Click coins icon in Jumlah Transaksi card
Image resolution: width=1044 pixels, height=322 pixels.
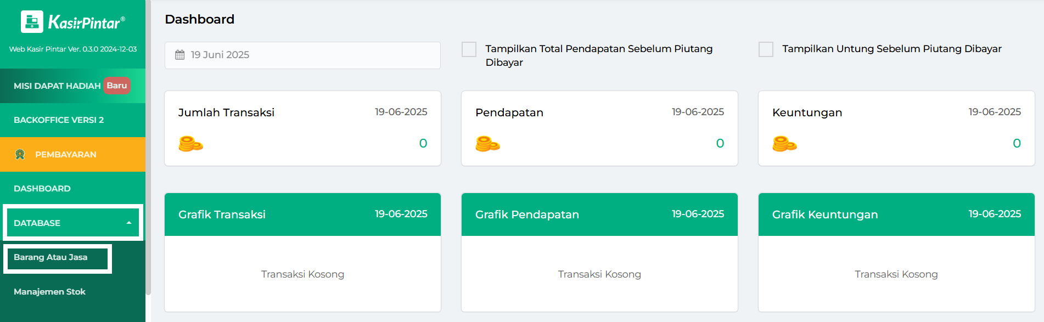coord(190,144)
